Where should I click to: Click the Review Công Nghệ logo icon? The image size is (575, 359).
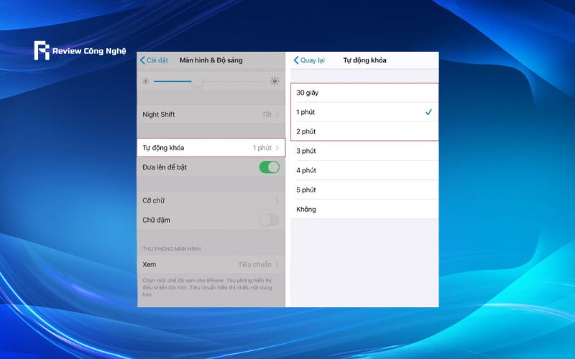[42, 50]
